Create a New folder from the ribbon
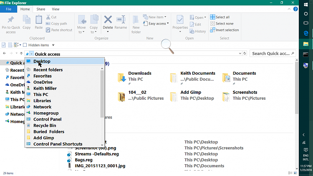The width and height of the screenshot is (313, 176). (x=136, y=24)
